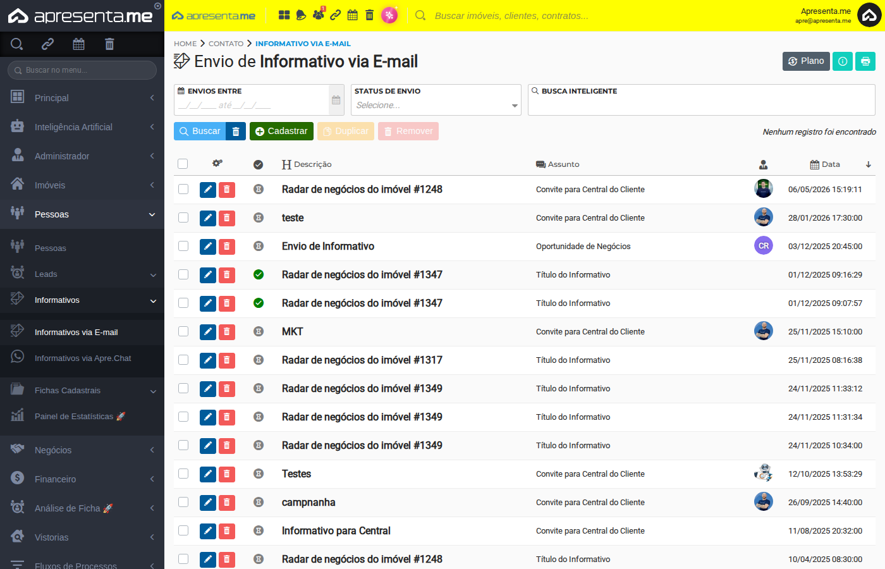Check the 'Envio de Informativo' row checkbox
Image resolution: width=885 pixels, height=569 pixels.
pos(183,246)
